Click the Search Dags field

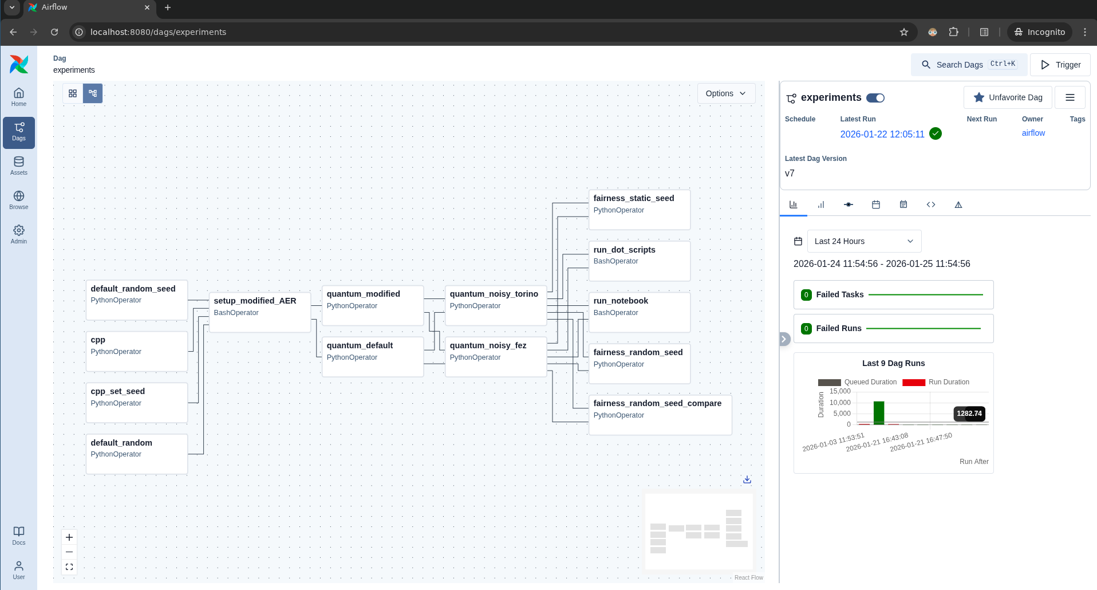point(968,65)
